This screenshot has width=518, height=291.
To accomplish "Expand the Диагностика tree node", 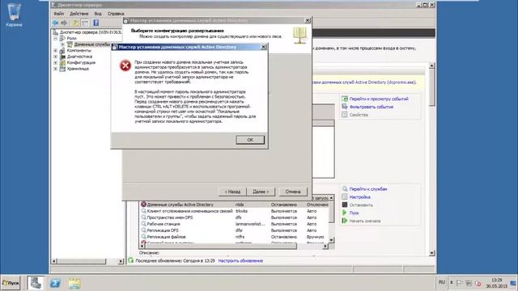I will pos(56,57).
